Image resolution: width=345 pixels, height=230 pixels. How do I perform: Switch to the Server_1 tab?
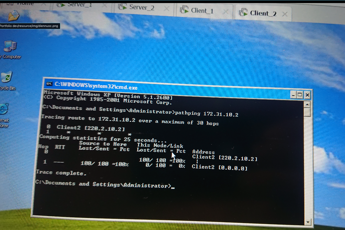79,5
